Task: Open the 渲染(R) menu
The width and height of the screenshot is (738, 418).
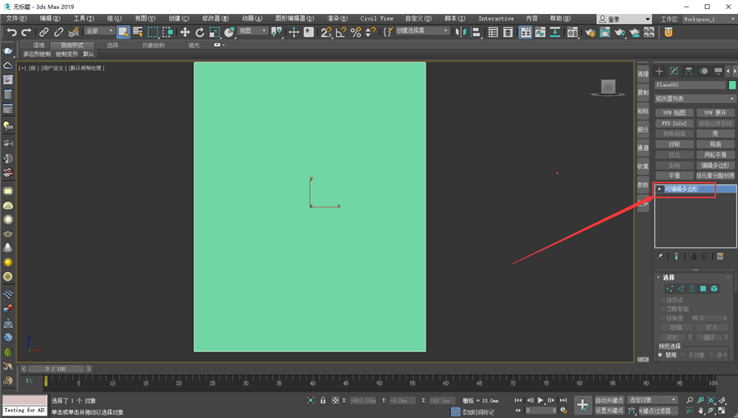Action: pos(337,18)
